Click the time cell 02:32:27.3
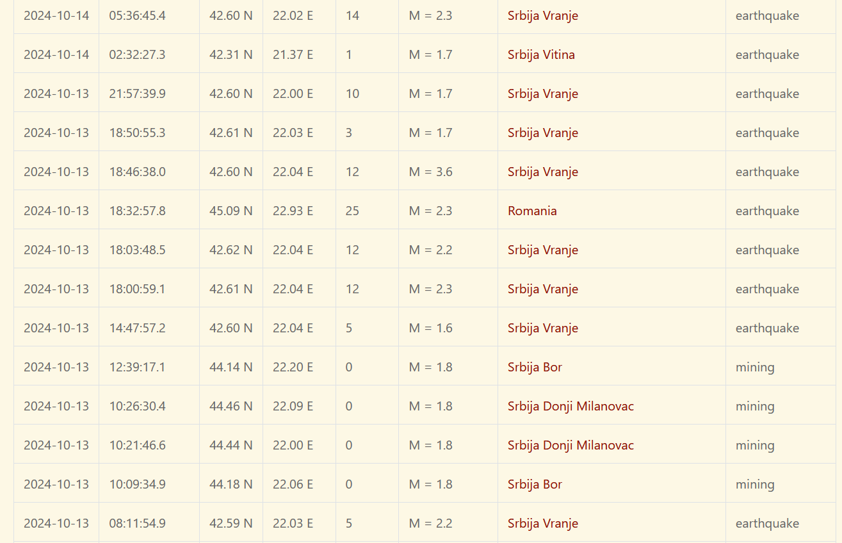This screenshot has height=543, width=842. [137, 54]
